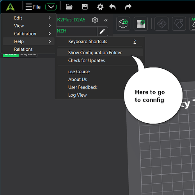Open preferences with top gear icon

coord(100,7)
